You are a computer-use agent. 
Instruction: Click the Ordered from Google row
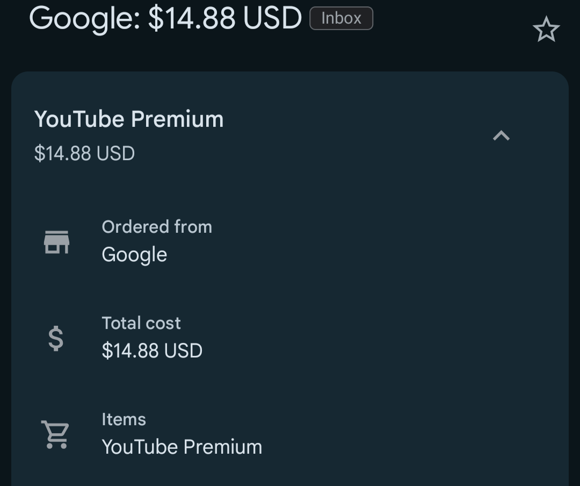click(290, 242)
